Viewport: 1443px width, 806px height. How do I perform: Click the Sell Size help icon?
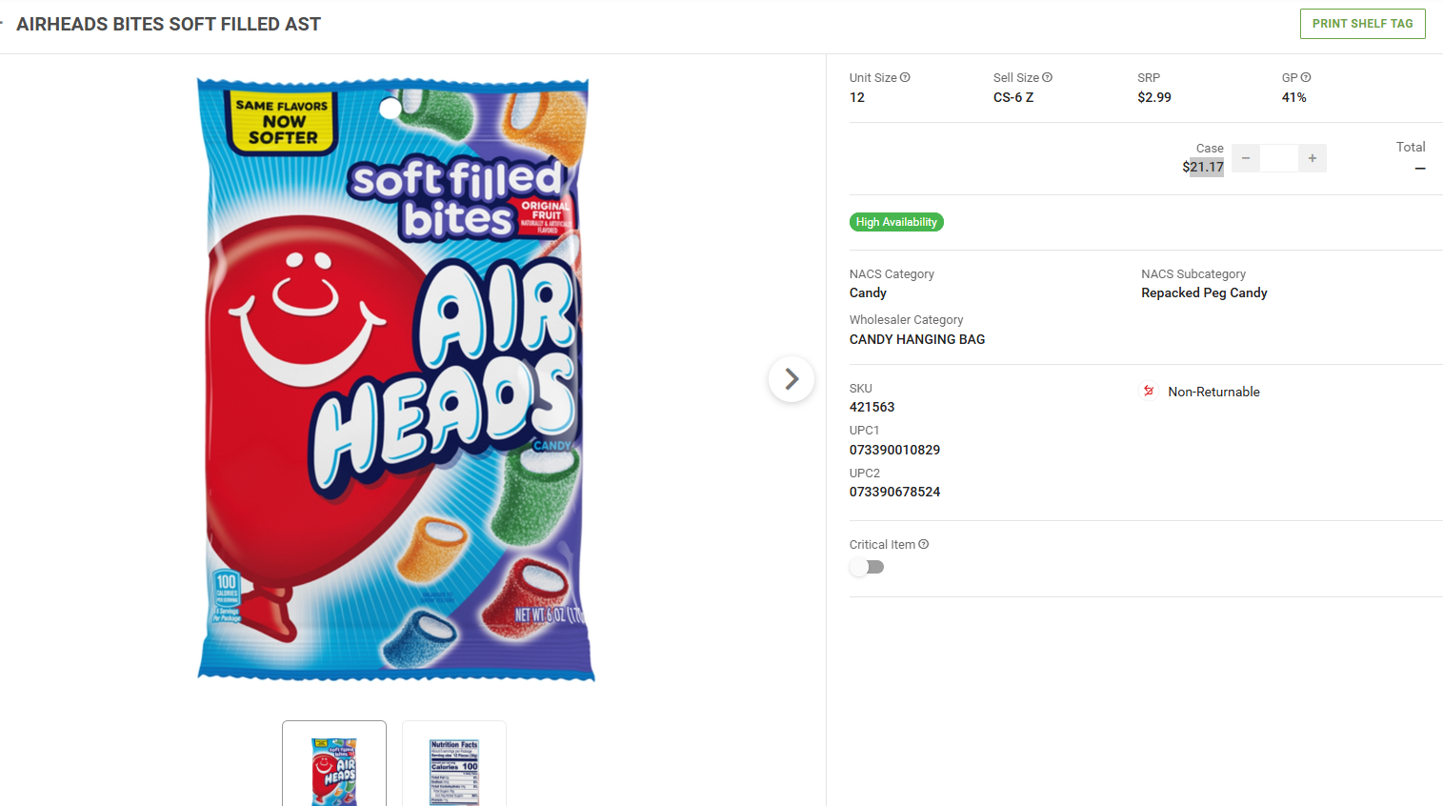tap(1047, 77)
